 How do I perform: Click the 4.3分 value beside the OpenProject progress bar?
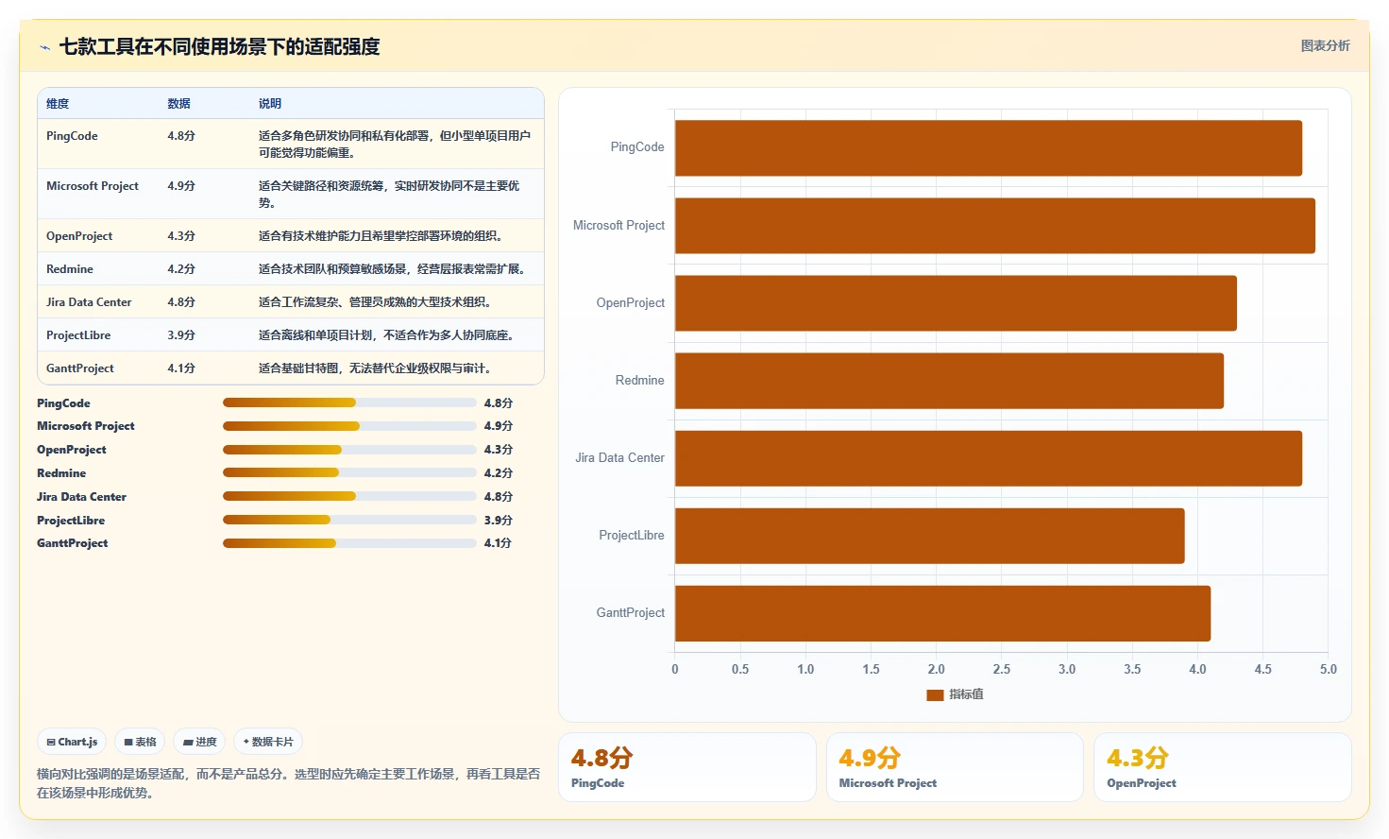click(498, 450)
